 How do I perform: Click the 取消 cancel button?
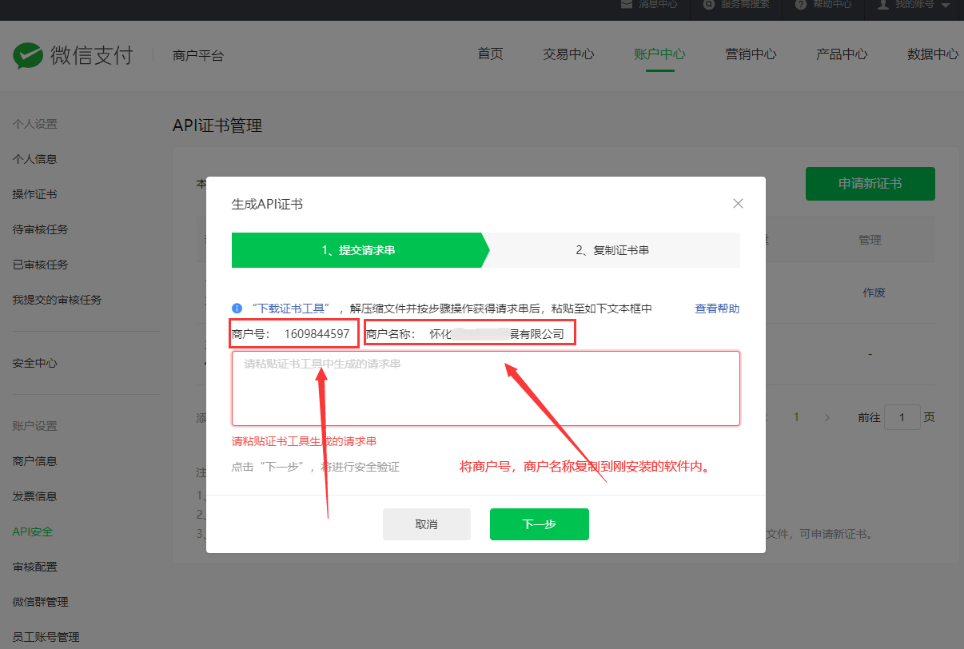(x=427, y=524)
